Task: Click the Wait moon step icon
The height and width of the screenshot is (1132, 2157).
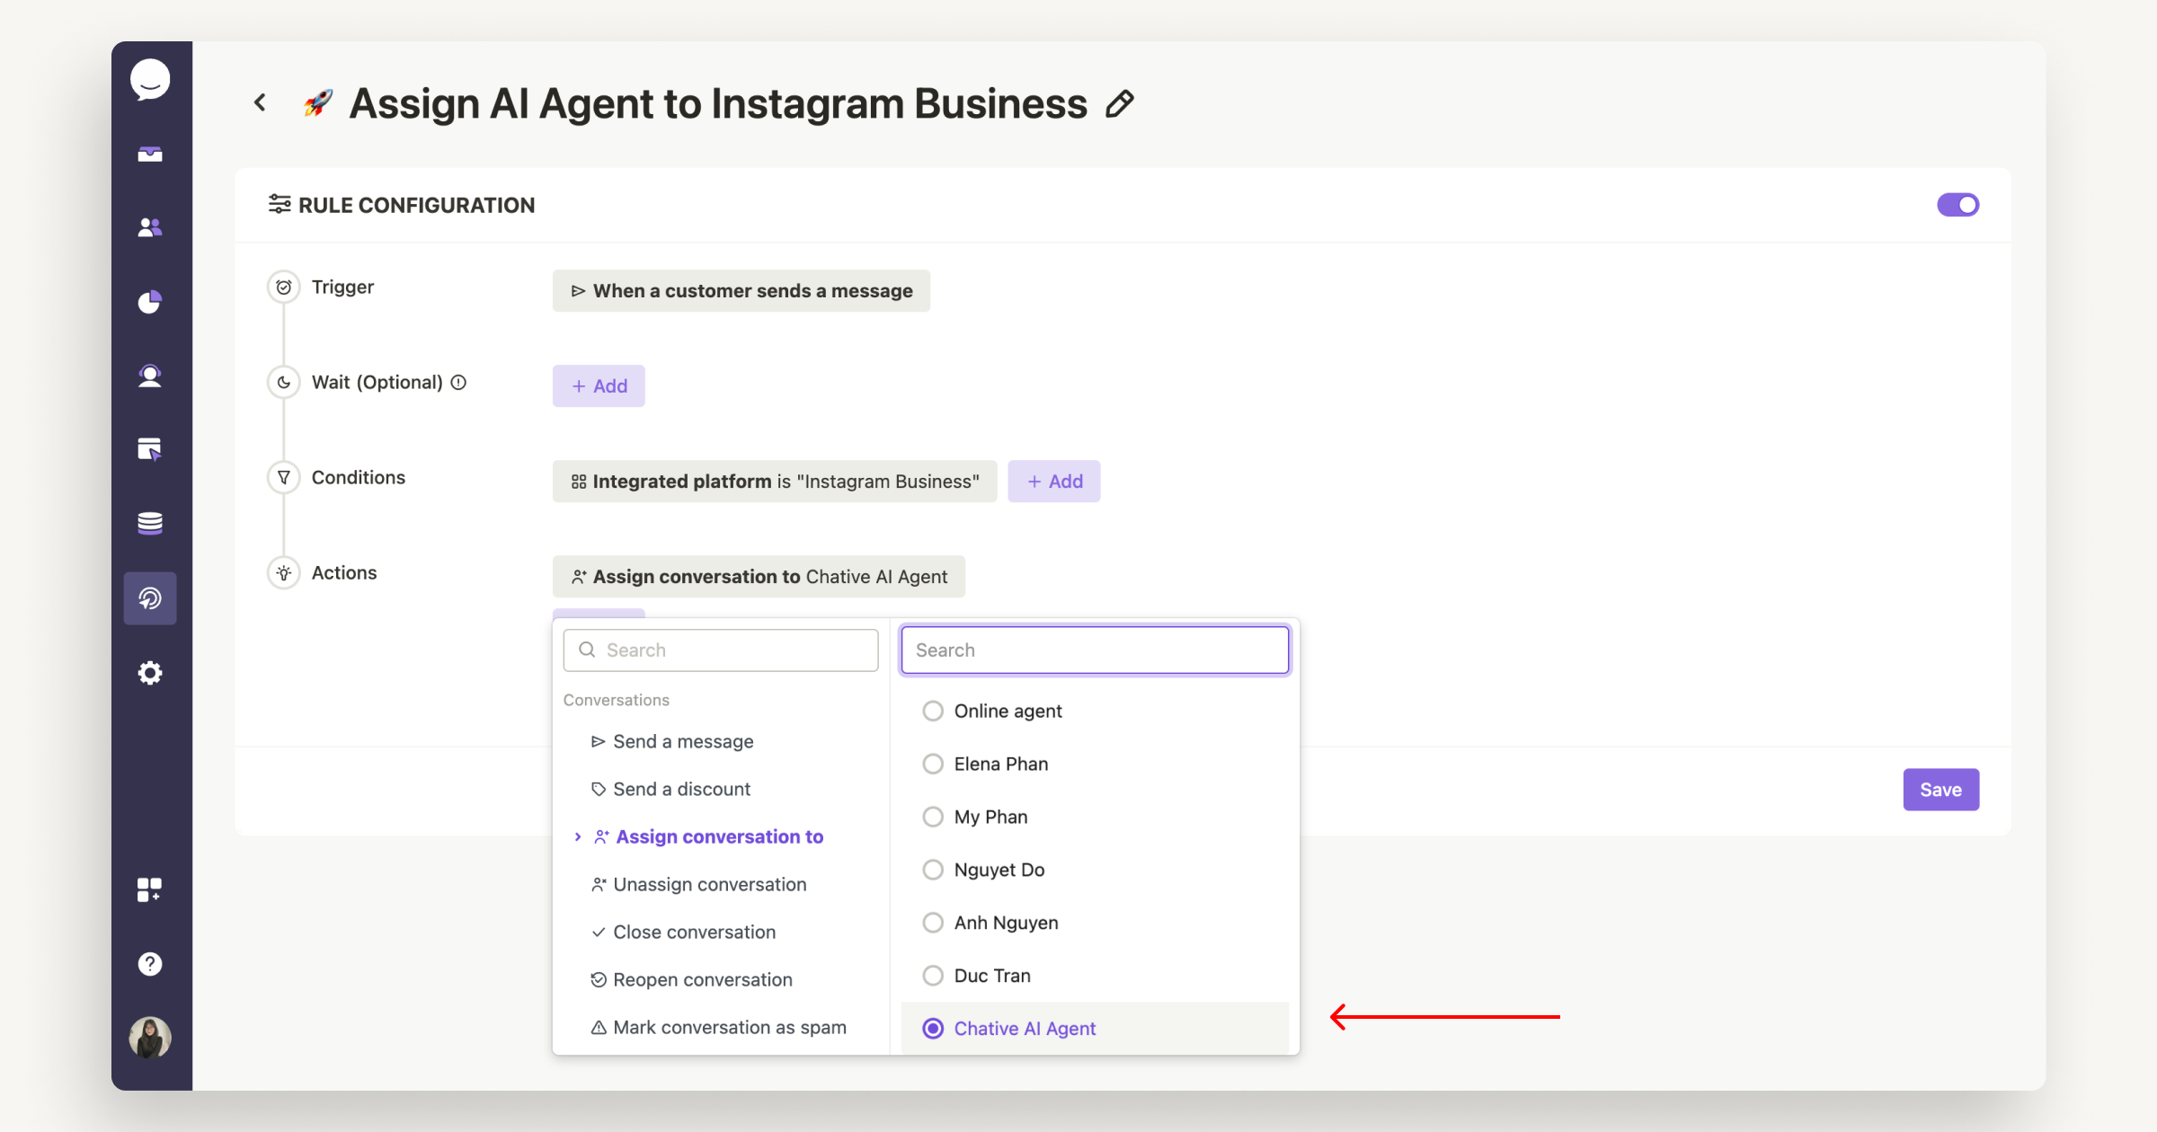Action: pos(284,383)
